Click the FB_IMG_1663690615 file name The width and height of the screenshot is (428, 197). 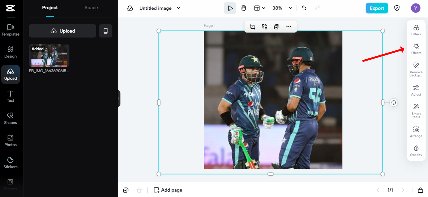tap(49, 71)
